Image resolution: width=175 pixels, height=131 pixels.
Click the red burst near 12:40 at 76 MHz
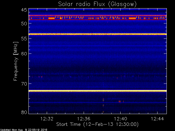tap(120, 102)
